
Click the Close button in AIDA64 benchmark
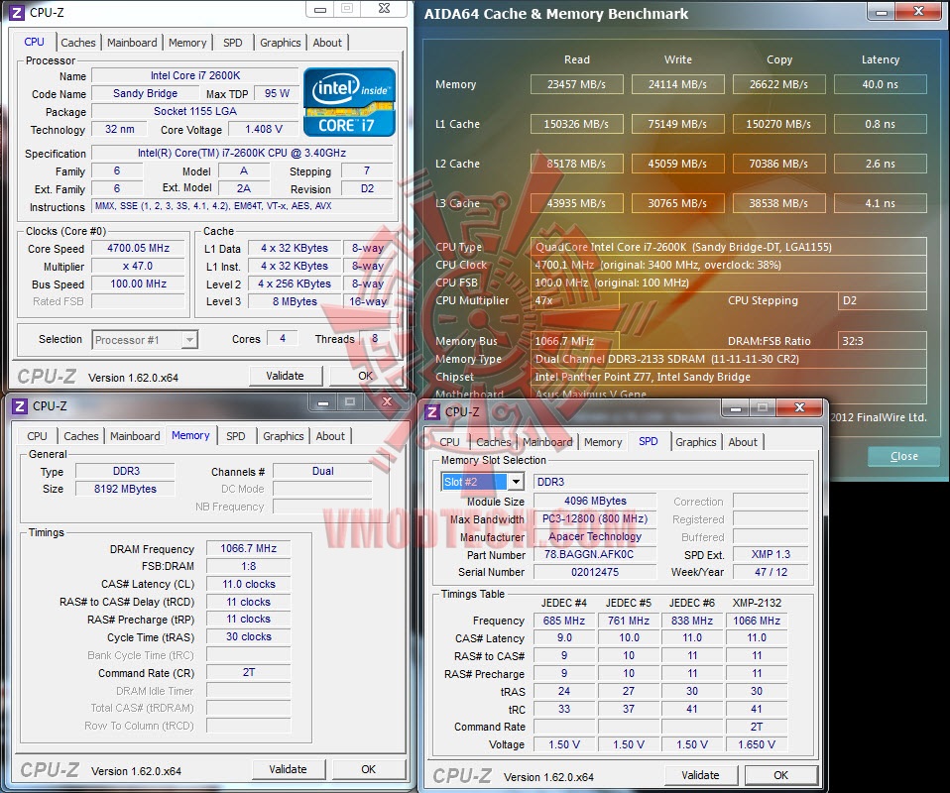[904, 456]
